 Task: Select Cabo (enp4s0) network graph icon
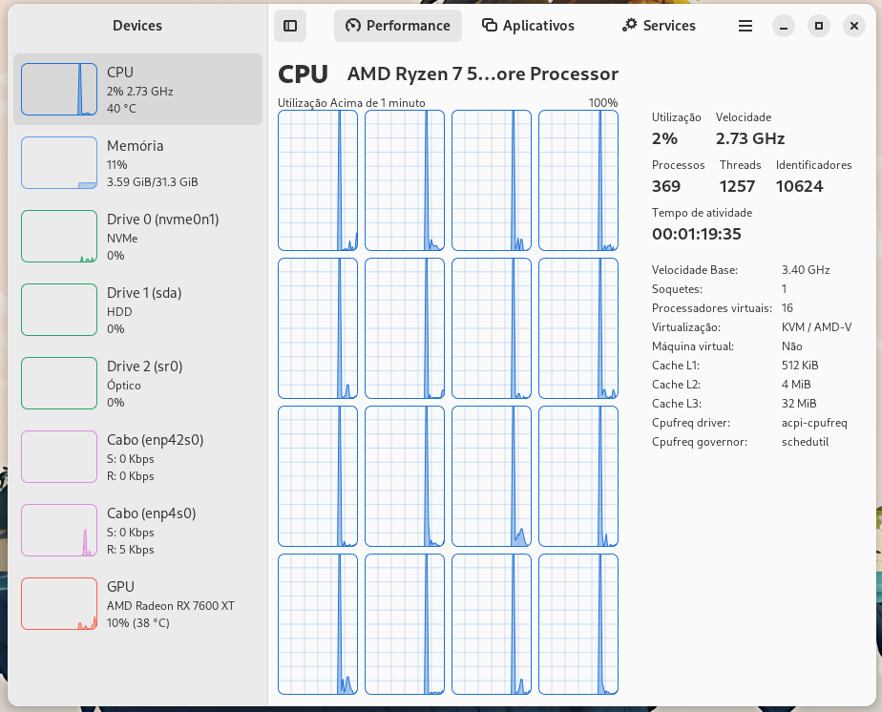pyautogui.click(x=59, y=531)
